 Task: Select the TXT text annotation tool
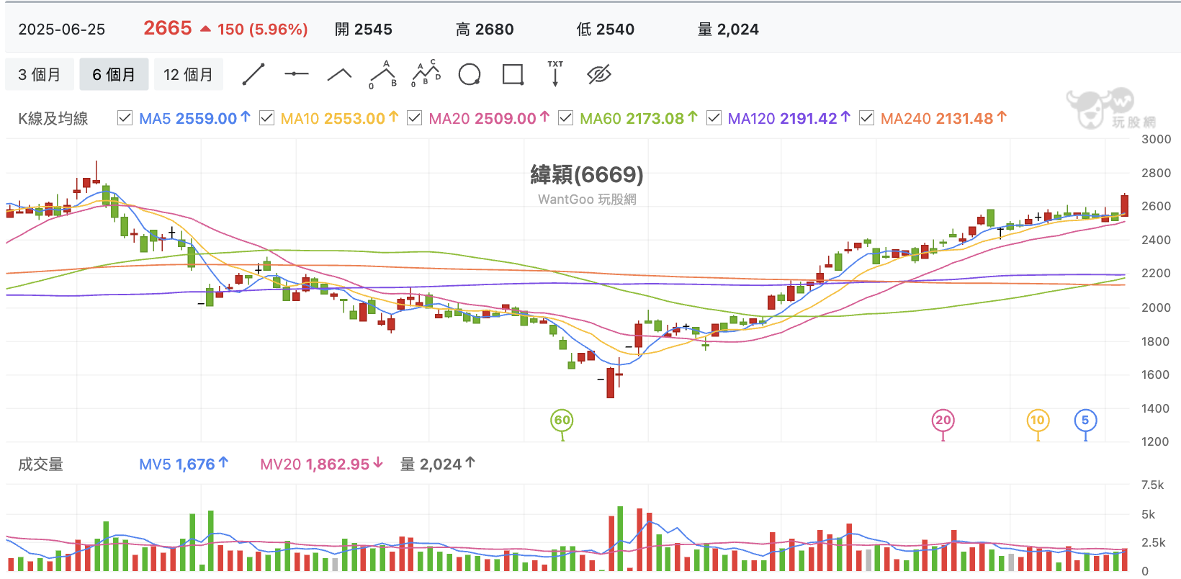tap(555, 74)
